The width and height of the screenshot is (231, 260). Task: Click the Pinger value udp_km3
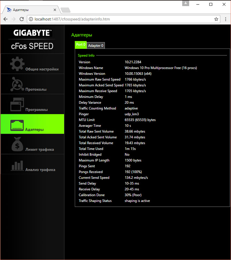(x=132, y=114)
